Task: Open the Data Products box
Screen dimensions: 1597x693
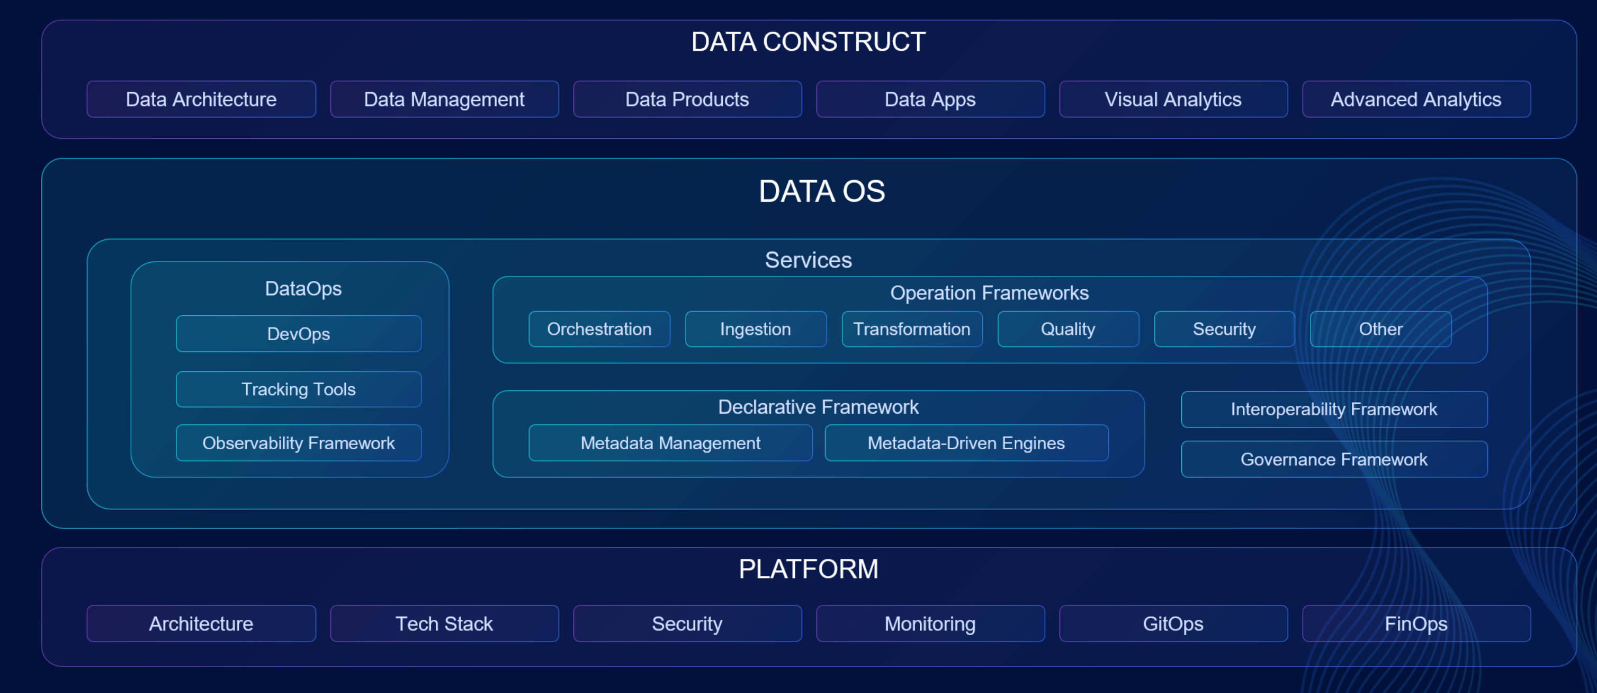Action: [x=687, y=99]
